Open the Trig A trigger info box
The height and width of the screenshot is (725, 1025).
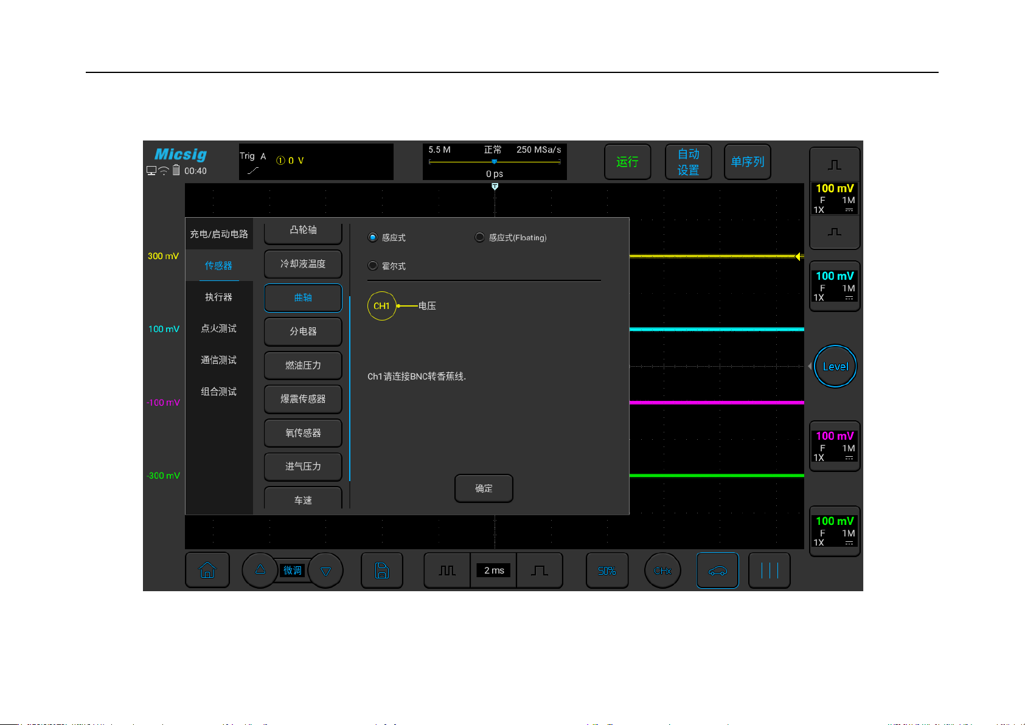(316, 162)
